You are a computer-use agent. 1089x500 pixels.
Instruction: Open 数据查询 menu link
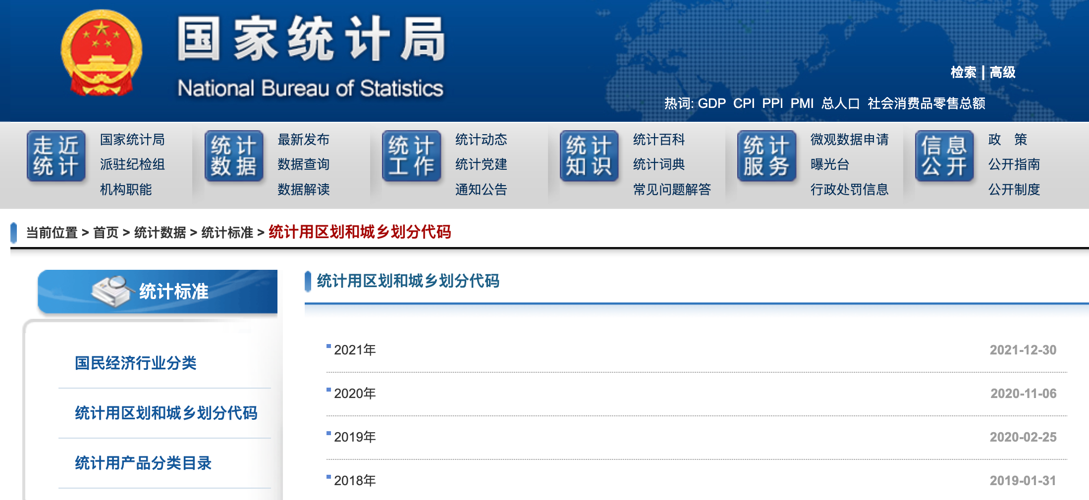coord(303,164)
